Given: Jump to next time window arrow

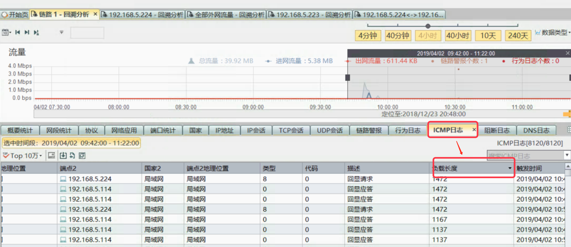Looking at the screenshot, I should 27,32.
